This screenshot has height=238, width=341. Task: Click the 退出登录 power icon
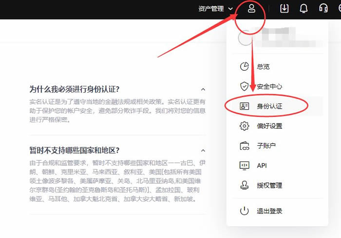pyautogui.click(x=245, y=211)
